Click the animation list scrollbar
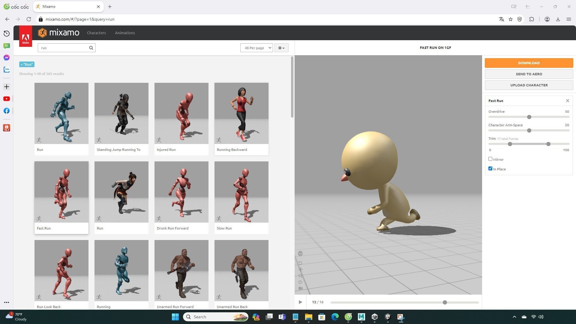 pos(292,87)
